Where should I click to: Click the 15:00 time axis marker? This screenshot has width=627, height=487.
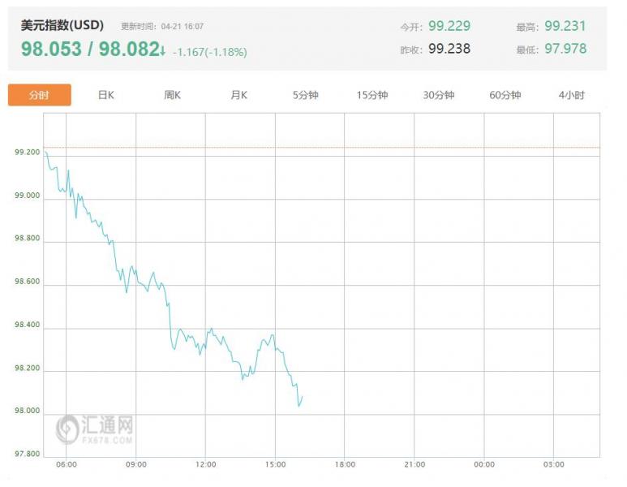point(276,464)
